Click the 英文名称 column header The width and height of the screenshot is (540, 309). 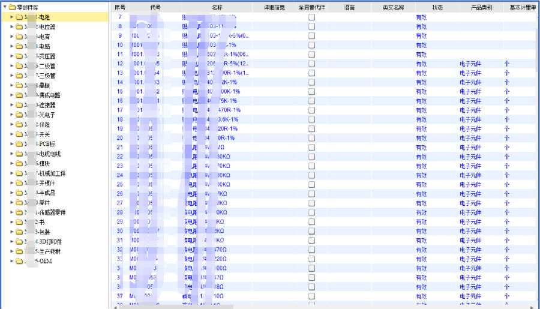(393, 7)
